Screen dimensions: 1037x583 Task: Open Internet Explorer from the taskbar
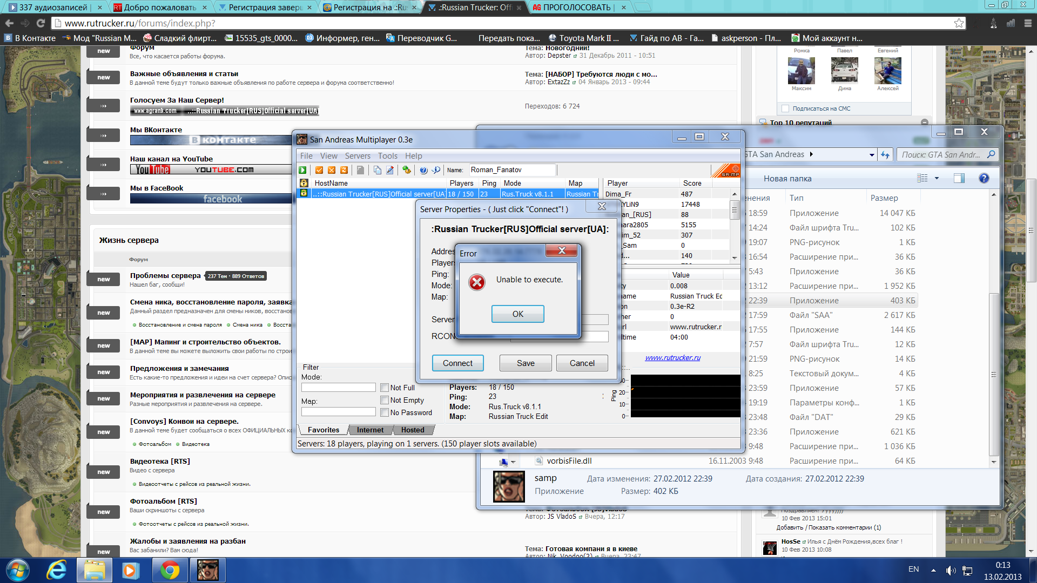tap(57, 570)
